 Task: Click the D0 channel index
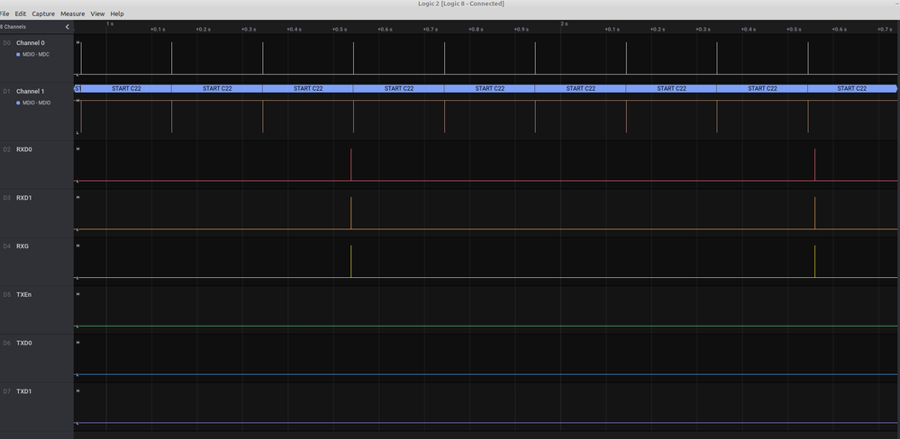(7, 43)
